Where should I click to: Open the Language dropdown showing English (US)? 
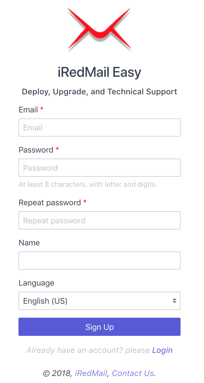(x=99, y=301)
